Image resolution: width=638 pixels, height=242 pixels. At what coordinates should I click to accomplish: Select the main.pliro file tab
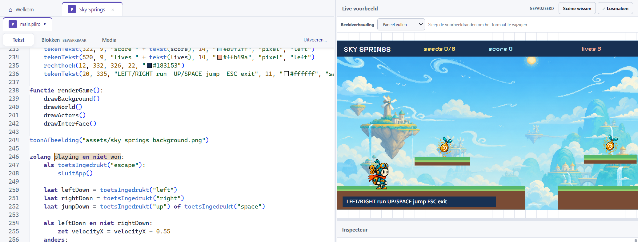[28, 24]
